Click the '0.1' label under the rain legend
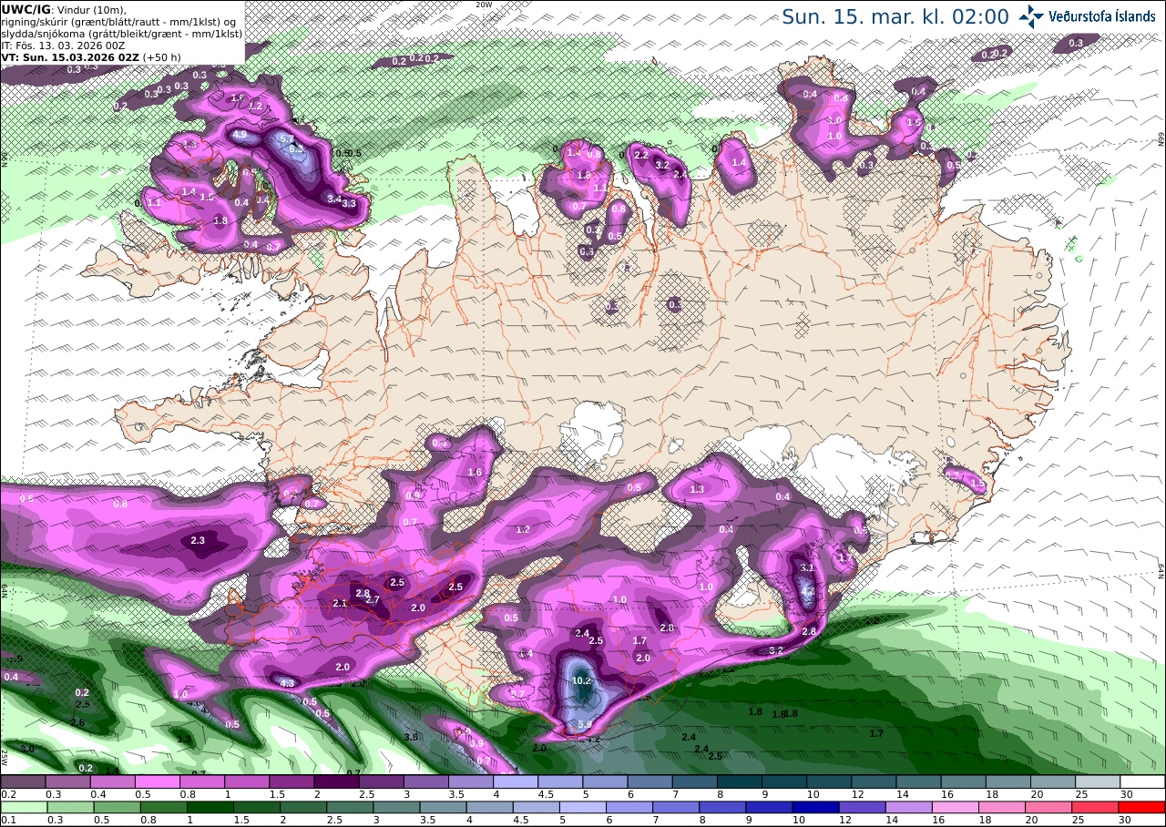1166x827 pixels. [x=8, y=820]
